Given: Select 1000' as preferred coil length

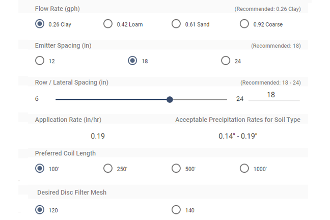Looking at the screenshot, I should click(244, 169).
